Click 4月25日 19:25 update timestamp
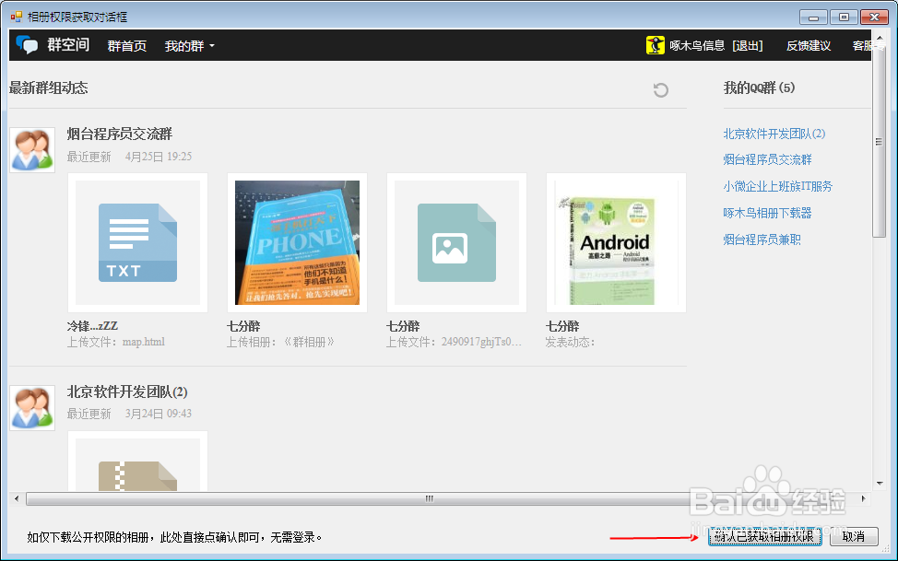Image resolution: width=898 pixels, height=561 pixels. point(159,157)
